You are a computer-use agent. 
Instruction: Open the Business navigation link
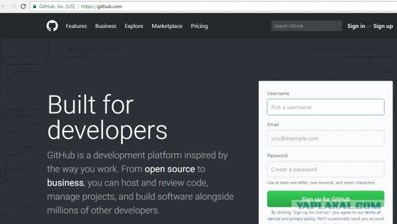105,26
